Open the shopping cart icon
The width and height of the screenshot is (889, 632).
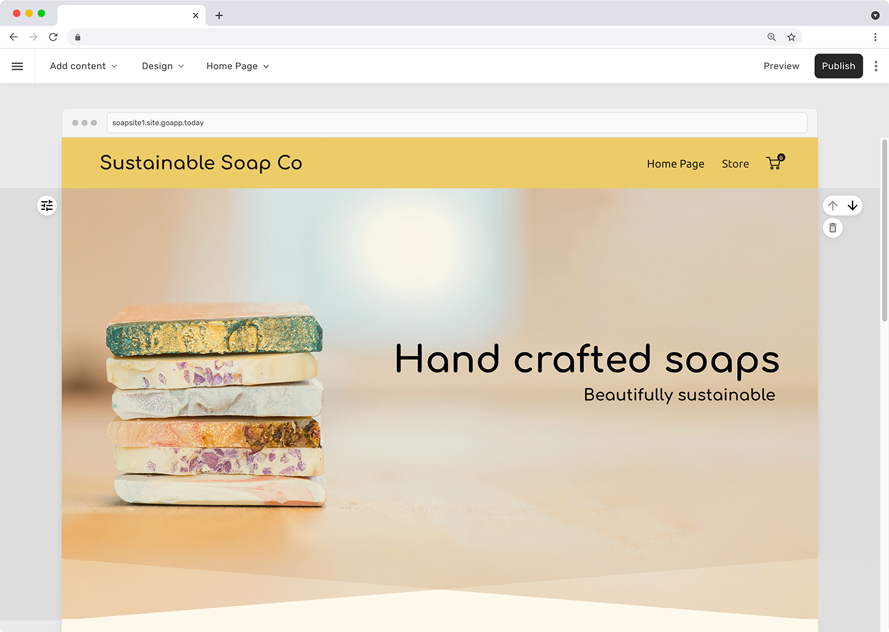point(775,162)
